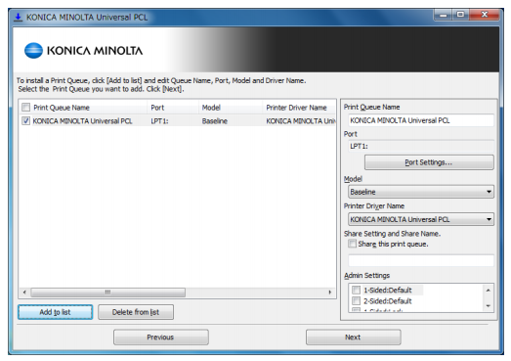Select the LPT1: cell in the queue row
This screenshot has width=511, height=361.
(159, 121)
